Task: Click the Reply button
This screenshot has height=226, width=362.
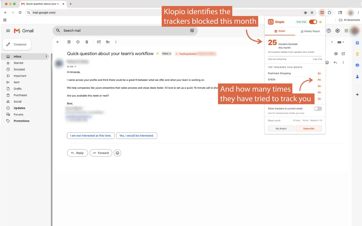Action: pos(77,153)
